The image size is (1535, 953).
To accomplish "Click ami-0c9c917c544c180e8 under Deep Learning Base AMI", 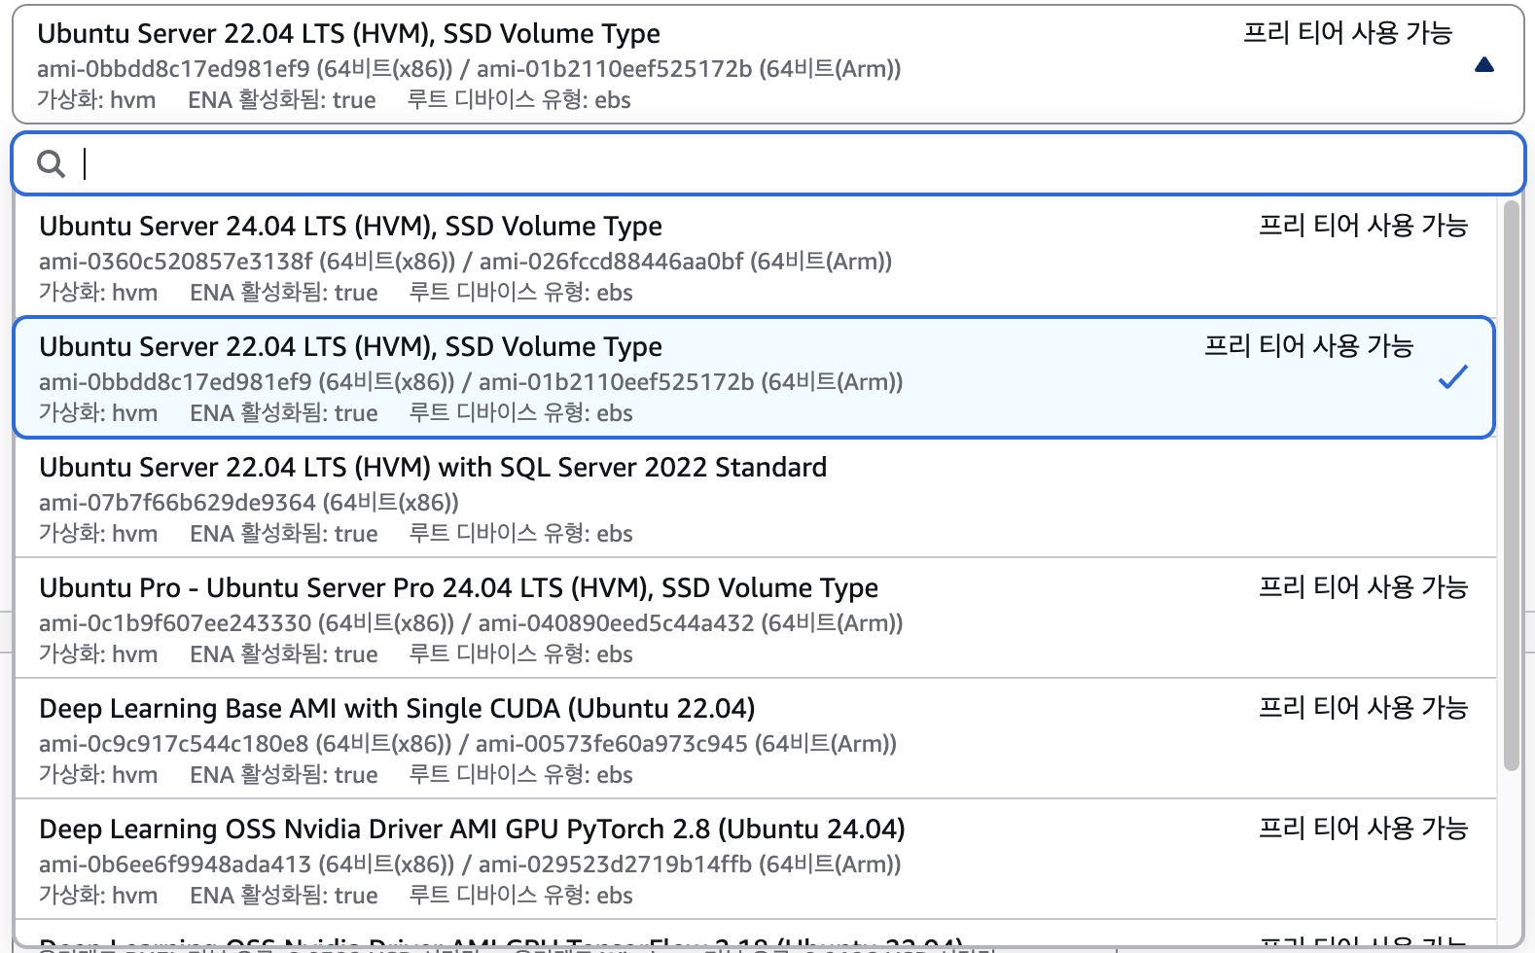I will [174, 744].
